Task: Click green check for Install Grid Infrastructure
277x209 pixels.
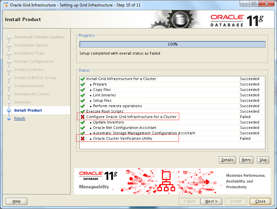Action: point(82,79)
